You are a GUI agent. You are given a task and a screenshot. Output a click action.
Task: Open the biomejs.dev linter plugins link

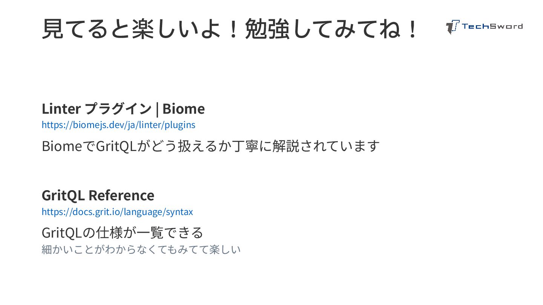click(x=118, y=125)
